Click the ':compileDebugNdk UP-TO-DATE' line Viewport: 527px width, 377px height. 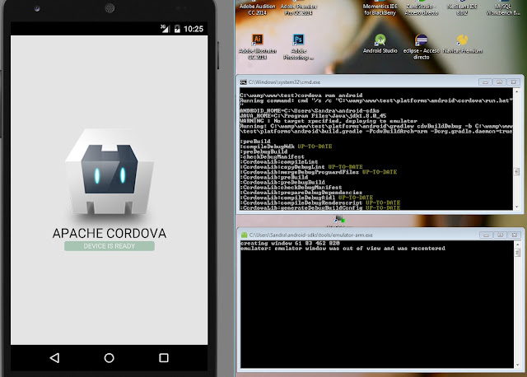(286, 147)
